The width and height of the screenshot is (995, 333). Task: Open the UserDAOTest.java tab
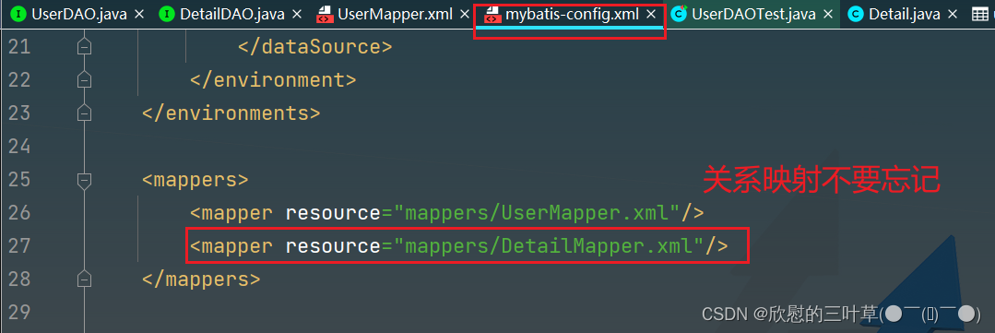pos(752,14)
